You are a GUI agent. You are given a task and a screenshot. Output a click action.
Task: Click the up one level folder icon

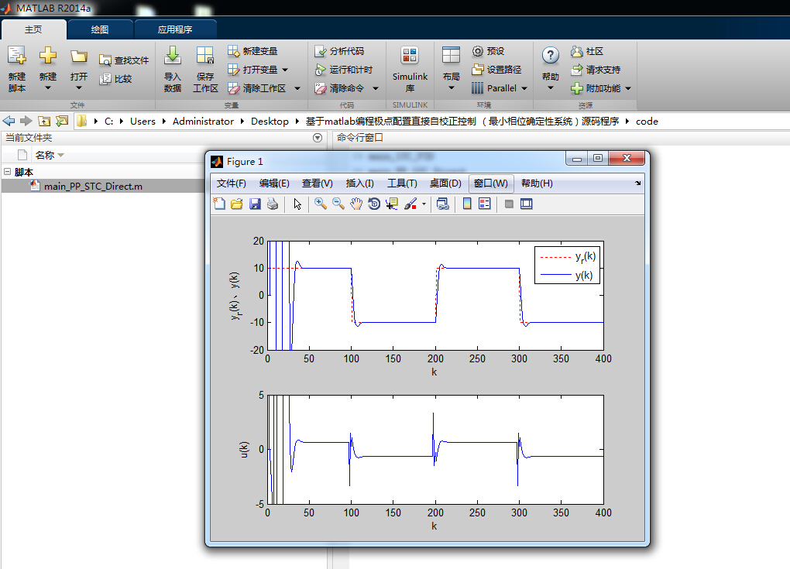point(44,122)
